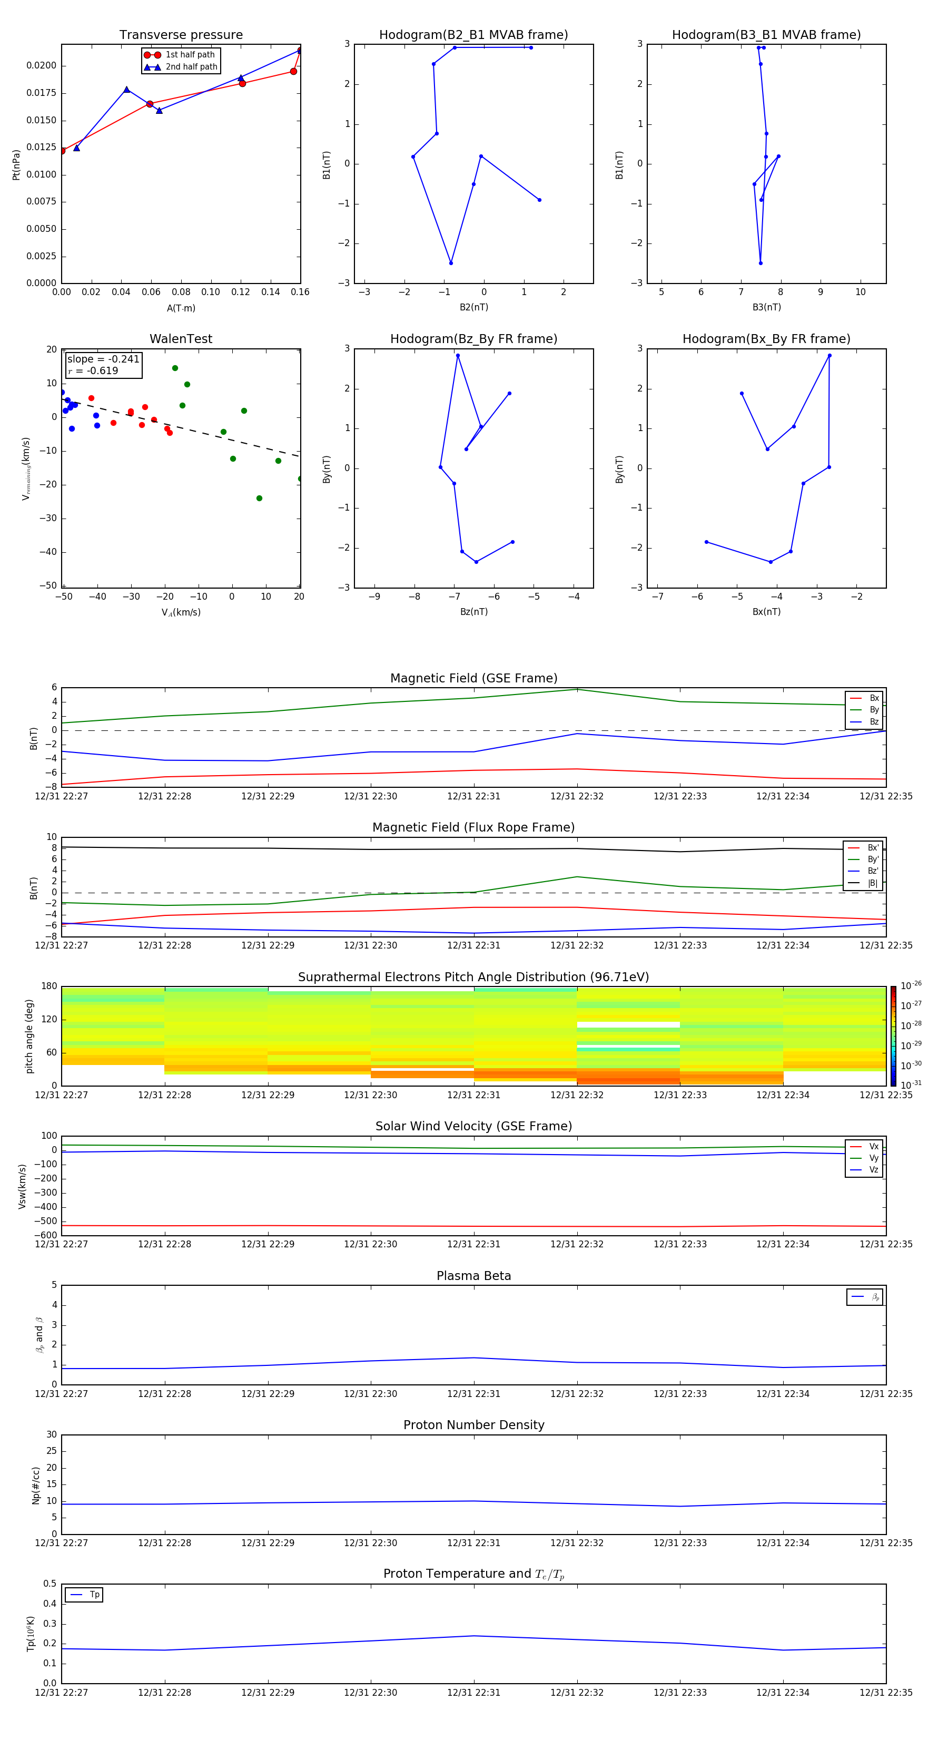Screen dimensions: 948x1739
Task: Select the "r = -0.619" annotation text
Action: [x=93, y=370]
